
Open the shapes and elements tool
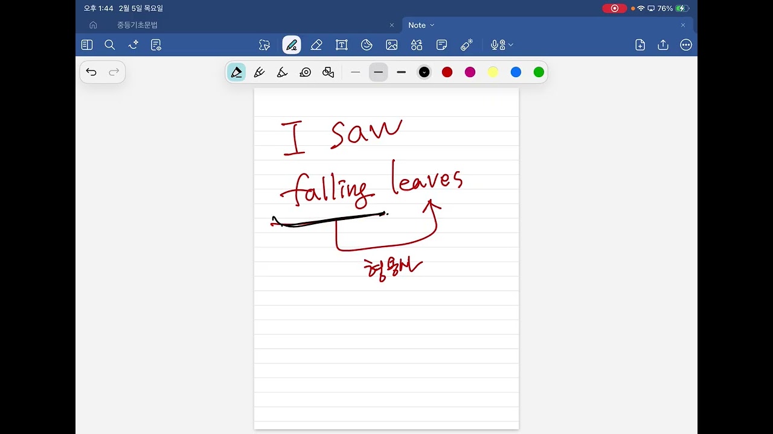[x=417, y=45]
